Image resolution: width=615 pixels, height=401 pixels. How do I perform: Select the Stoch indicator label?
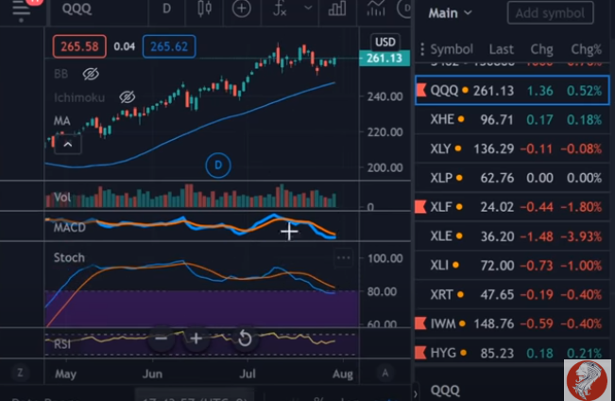(69, 257)
